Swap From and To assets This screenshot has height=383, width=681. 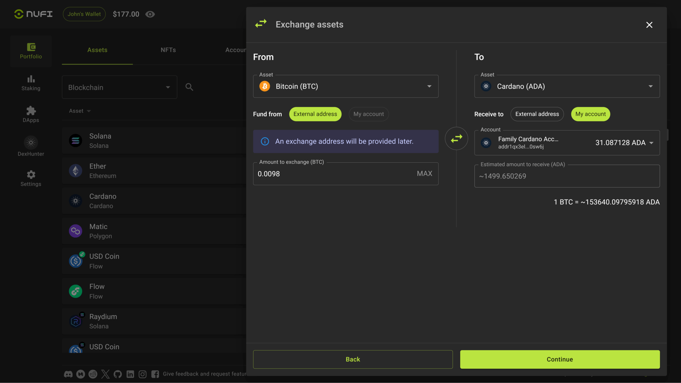(457, 139)
